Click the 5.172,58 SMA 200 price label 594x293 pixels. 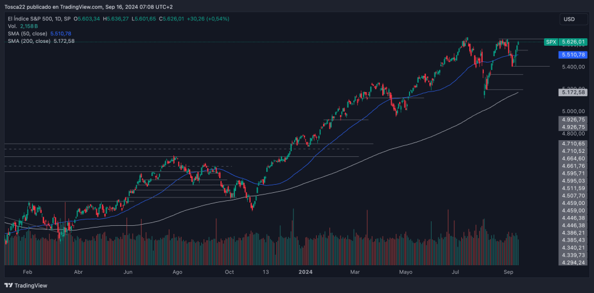573,92
